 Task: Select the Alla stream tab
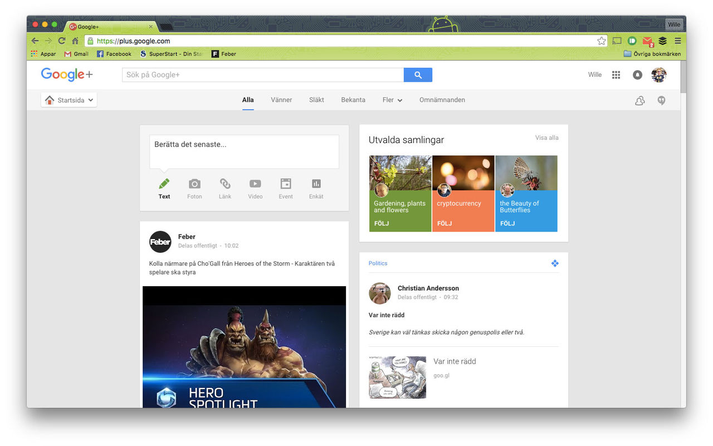pyautogui.click(x=248, y=100)
